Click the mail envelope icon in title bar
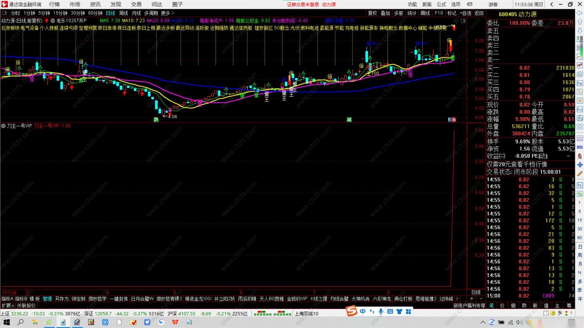 tap(470, 4)
